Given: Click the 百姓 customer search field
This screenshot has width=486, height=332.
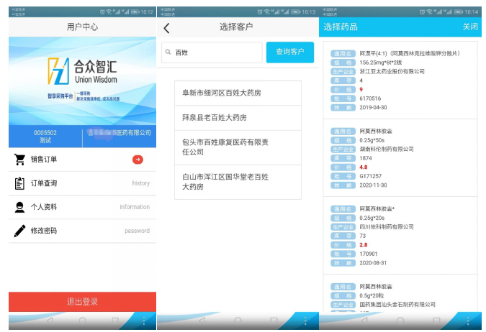Looking at the screenshot, I should point(212,52).
